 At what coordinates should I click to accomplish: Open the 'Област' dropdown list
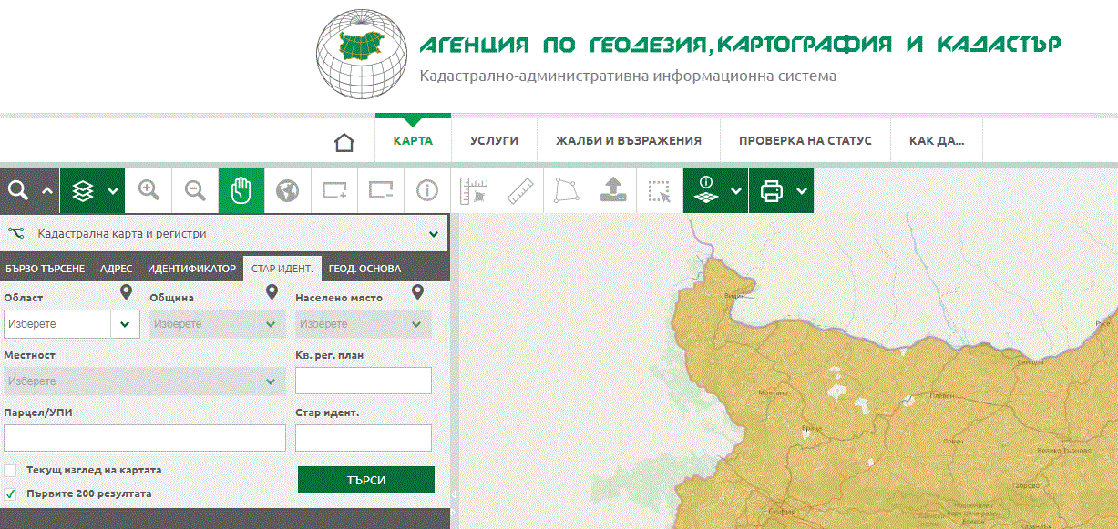(125, 324)
